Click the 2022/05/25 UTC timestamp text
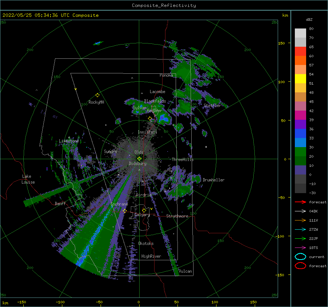328x307 pixels. [51, 15]
